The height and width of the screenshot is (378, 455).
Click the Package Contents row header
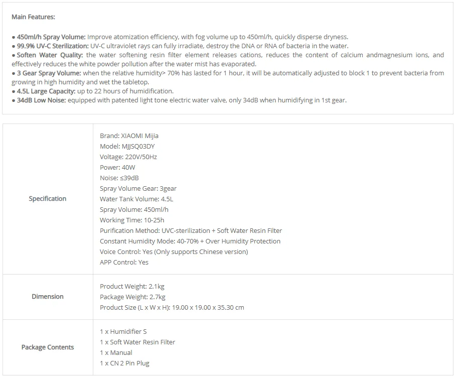[x=48, y=347]
